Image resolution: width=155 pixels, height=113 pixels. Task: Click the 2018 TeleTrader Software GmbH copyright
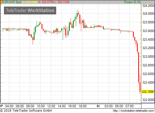pyautogui.click(x=26, y=111)
